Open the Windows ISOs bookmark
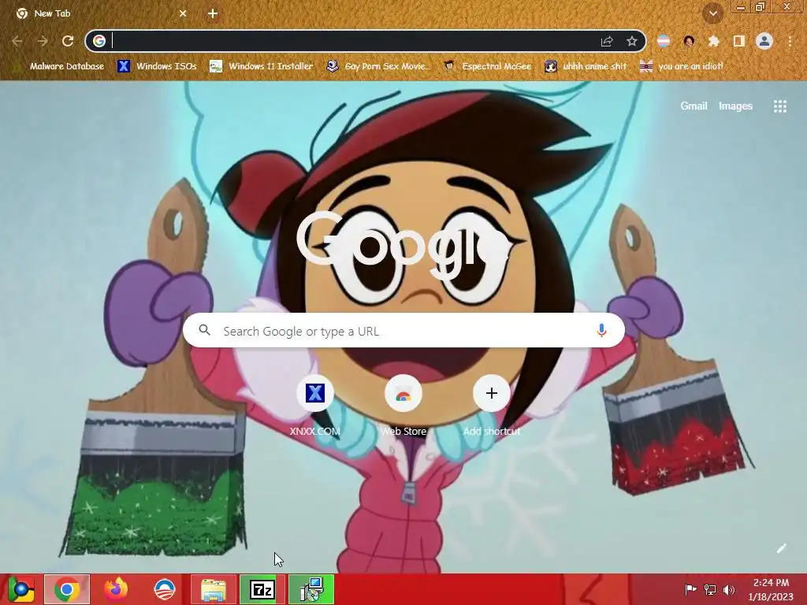807x605 pixels. 157,66
